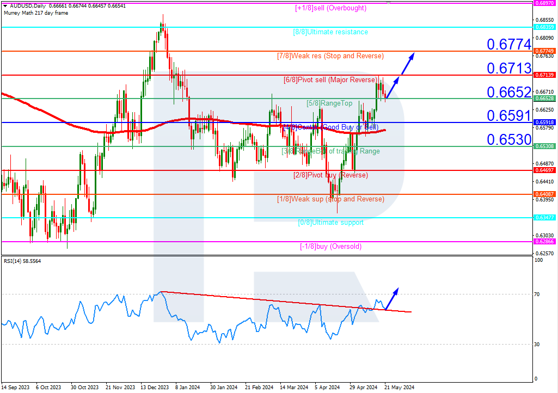Screen dimensions: 558x393
Task: Click the 14 Sep 2023 date label
Action: [15, 388]
